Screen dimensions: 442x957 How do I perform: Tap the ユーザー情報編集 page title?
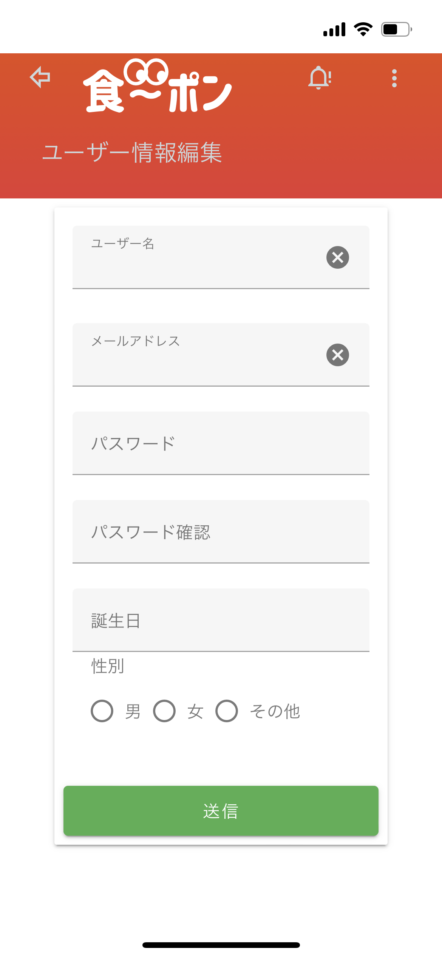(132, 153)
